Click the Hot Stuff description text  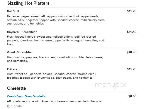(x=56, y=20)
